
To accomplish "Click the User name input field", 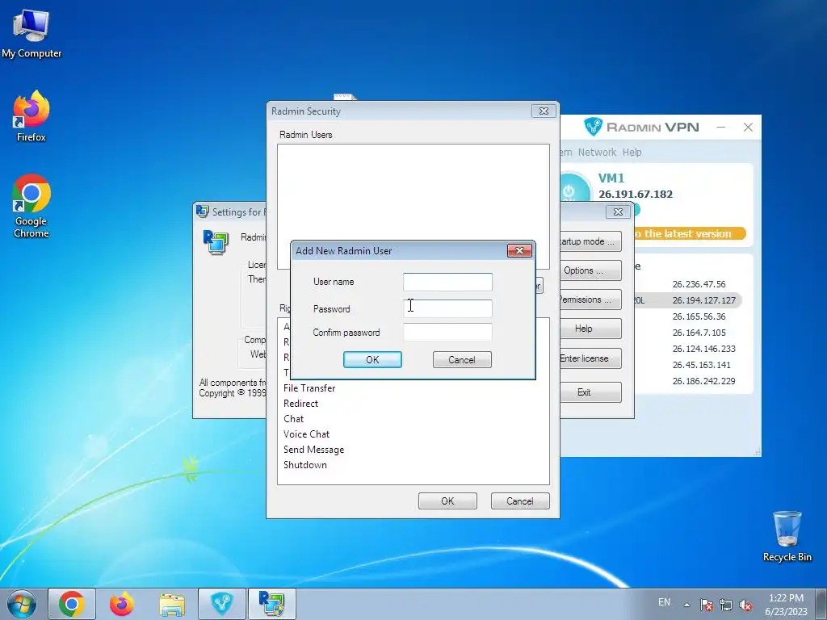I will tap(447, 282).
